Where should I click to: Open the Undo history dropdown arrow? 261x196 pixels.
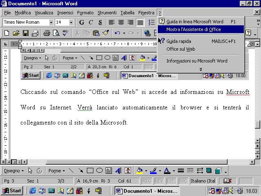pos(124,33)
